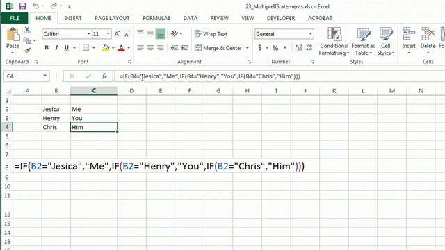Click the Undo arrow icon
The image size is (445, 250).
pos(35,6)
